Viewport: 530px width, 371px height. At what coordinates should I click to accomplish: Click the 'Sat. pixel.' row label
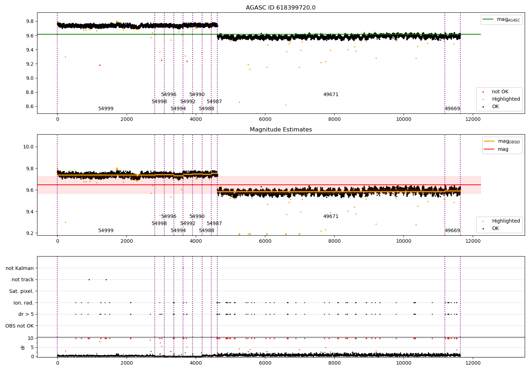point(22,291)
